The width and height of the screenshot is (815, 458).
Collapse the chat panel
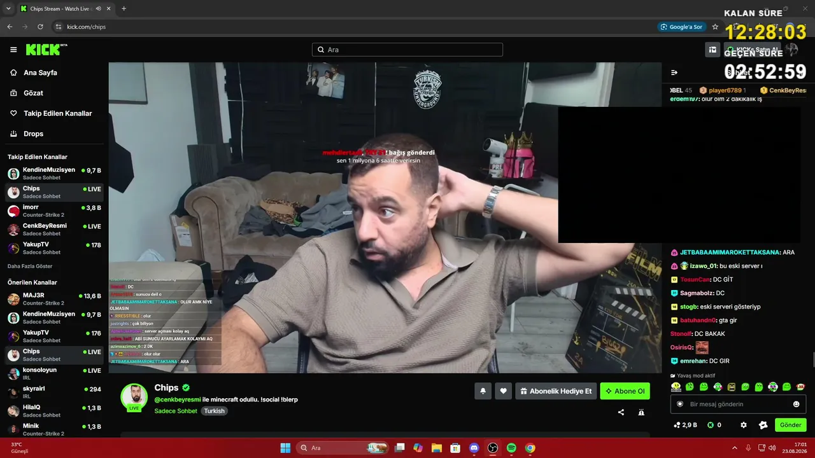coord(674,73)
